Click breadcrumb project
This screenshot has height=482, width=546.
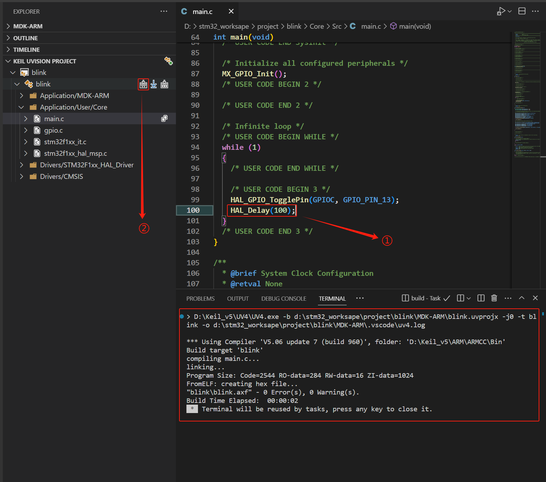click(x=268, y=26)
